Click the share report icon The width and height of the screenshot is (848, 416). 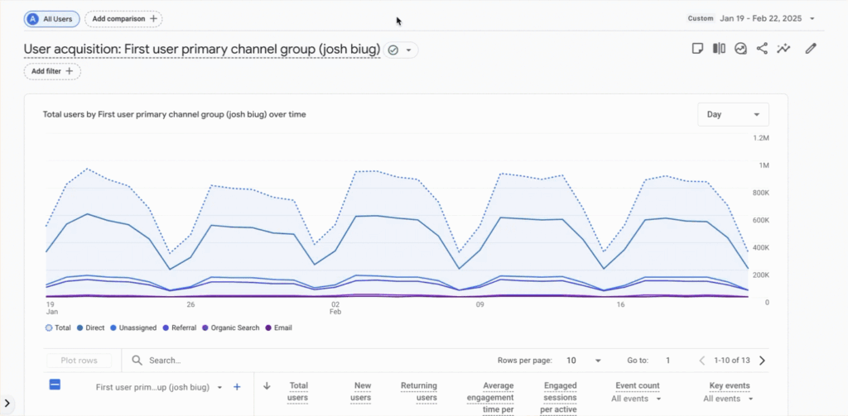(762, 49)
